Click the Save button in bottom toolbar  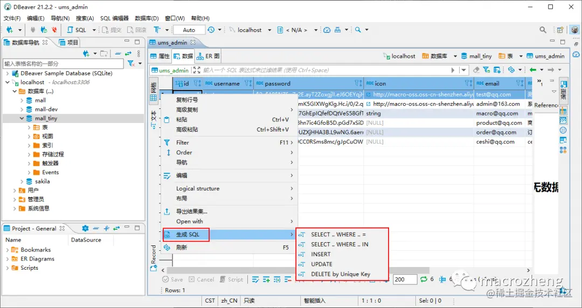coord(172,279)
